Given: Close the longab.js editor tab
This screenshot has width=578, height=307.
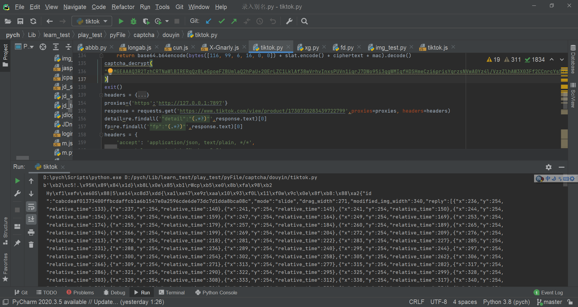Looking at the screenshot, I should click(x=157, y=47).
